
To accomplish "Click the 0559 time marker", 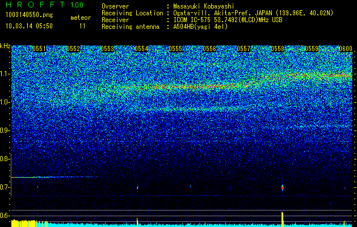I will click(x=312, y=49).
